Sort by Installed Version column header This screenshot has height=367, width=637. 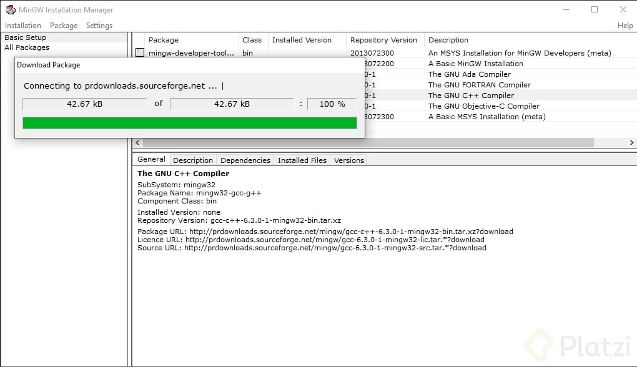pos(307,40)
